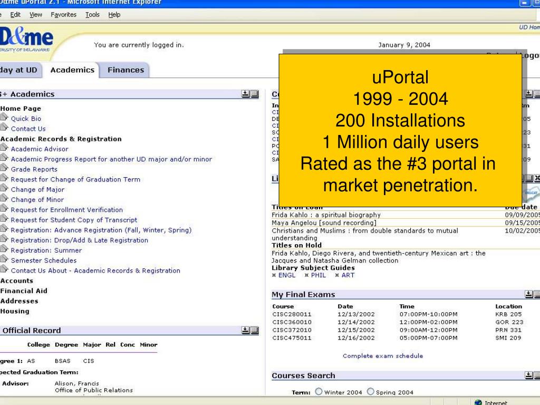Viewport: 540px width, 405px height.
Task: Open the Registration: Summer link
Action: [46, 250]
